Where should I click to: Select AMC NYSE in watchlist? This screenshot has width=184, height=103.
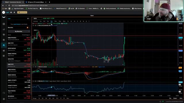tap(19, 44)
